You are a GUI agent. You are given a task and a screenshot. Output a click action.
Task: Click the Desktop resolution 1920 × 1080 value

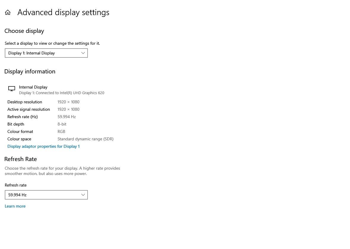click(68, 102)
